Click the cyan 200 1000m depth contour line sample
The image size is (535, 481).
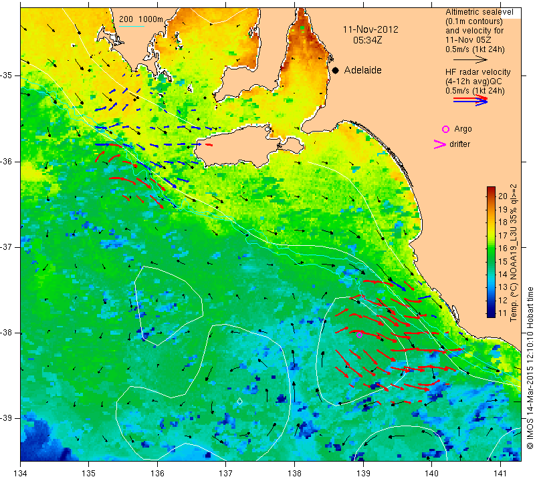pos(132,26)
